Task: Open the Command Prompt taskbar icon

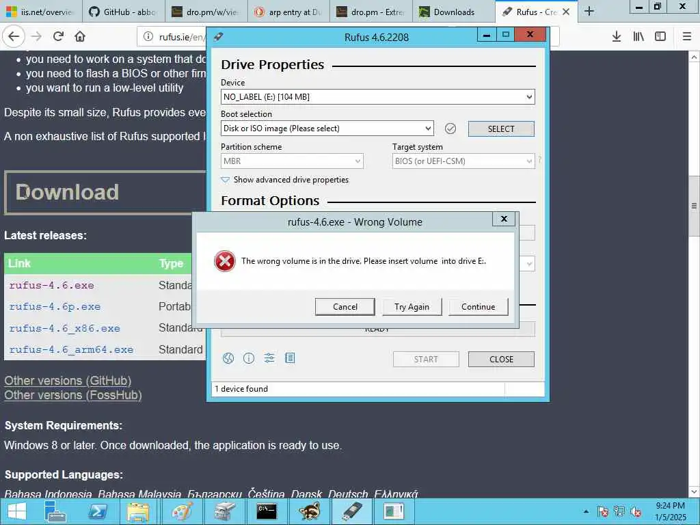Action: click(x=266, y=511)
